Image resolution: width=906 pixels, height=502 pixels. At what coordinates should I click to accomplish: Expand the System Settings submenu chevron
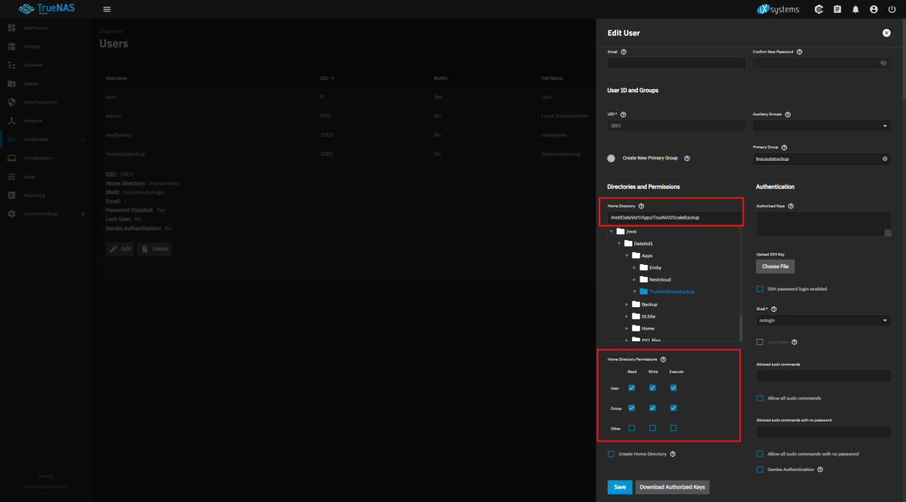83,214
